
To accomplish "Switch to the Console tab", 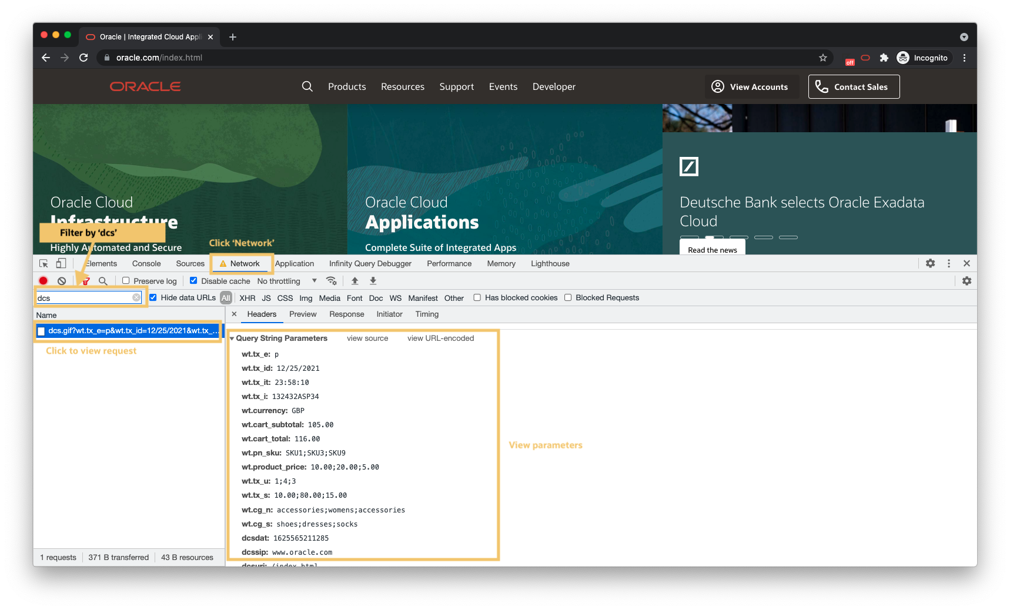I will tap(146, 263).
